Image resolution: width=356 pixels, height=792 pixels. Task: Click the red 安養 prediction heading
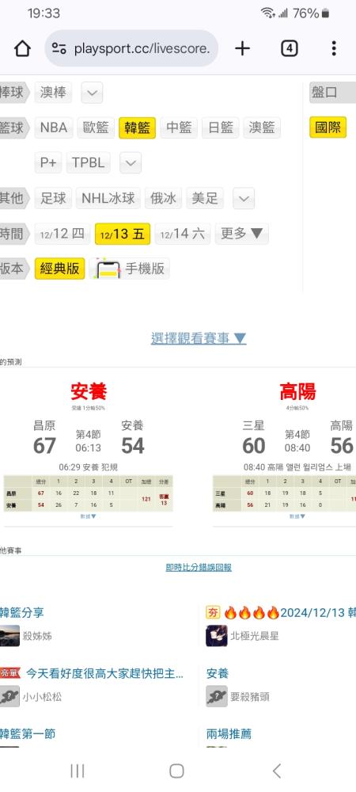point(89,391)
